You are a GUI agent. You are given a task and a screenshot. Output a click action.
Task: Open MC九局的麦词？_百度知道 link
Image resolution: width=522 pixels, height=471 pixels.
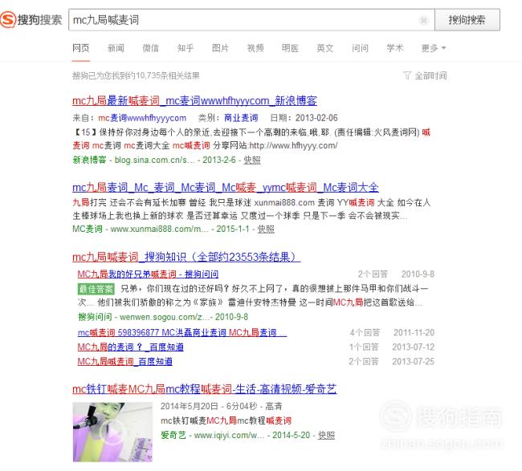click(x=130, y=347)
